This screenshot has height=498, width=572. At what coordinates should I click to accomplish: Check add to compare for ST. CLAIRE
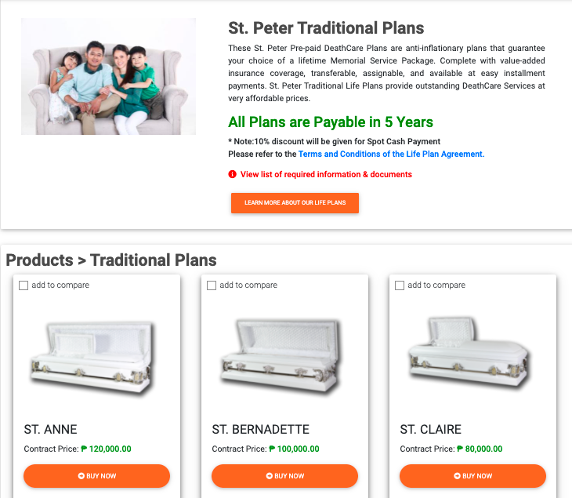[x=400, y=285]
